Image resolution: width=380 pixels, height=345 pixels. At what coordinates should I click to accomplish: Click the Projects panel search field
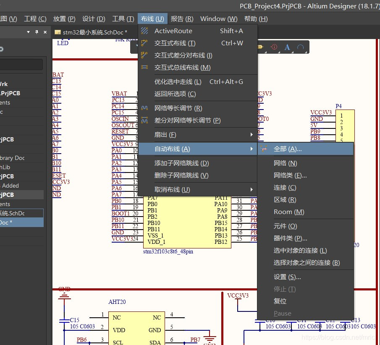pos(21,65)
